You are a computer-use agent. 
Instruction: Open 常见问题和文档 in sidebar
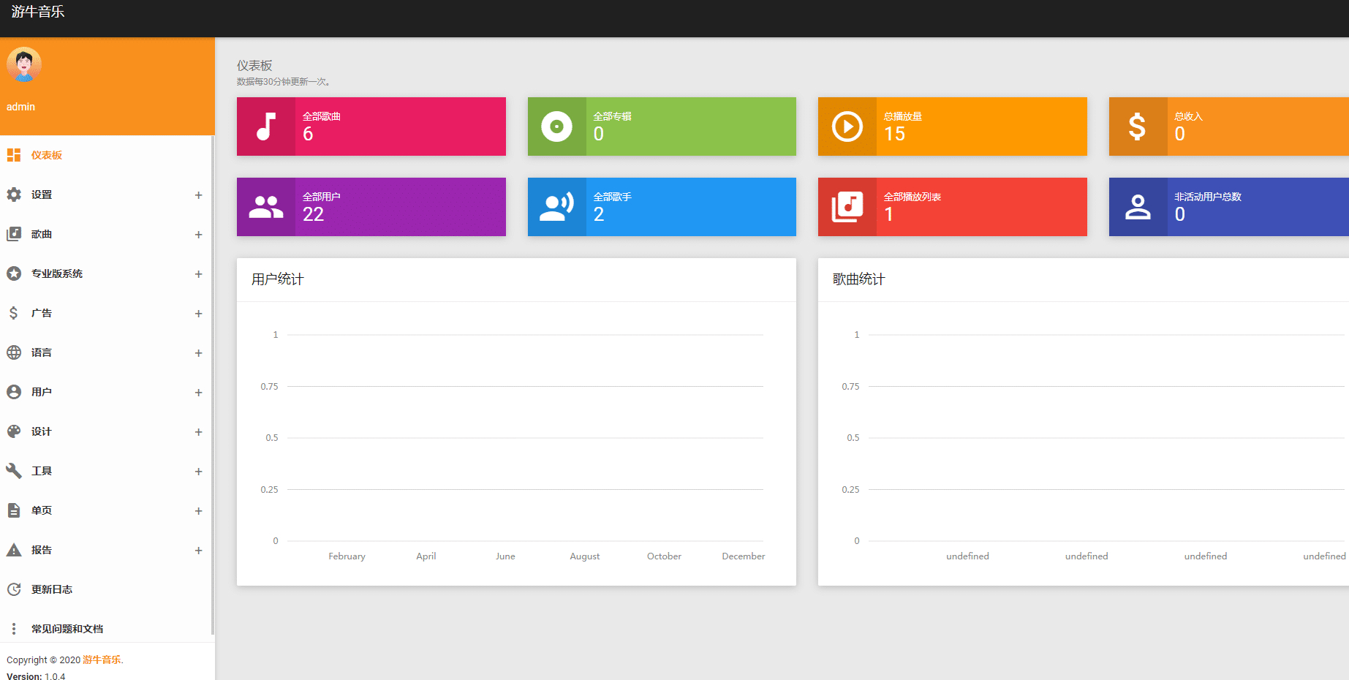coord(107,629)
